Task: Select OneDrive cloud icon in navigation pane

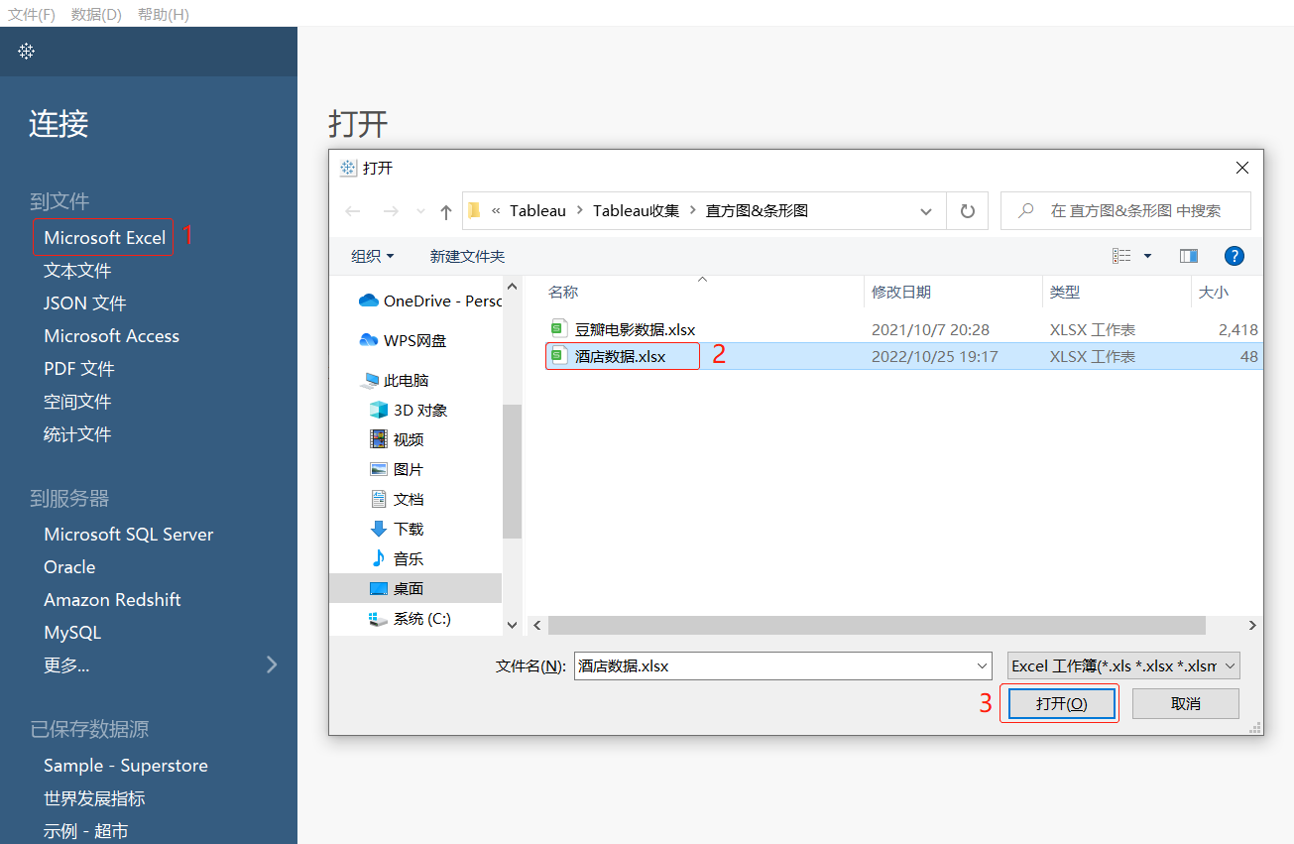Action: click(x=369, y=301)
